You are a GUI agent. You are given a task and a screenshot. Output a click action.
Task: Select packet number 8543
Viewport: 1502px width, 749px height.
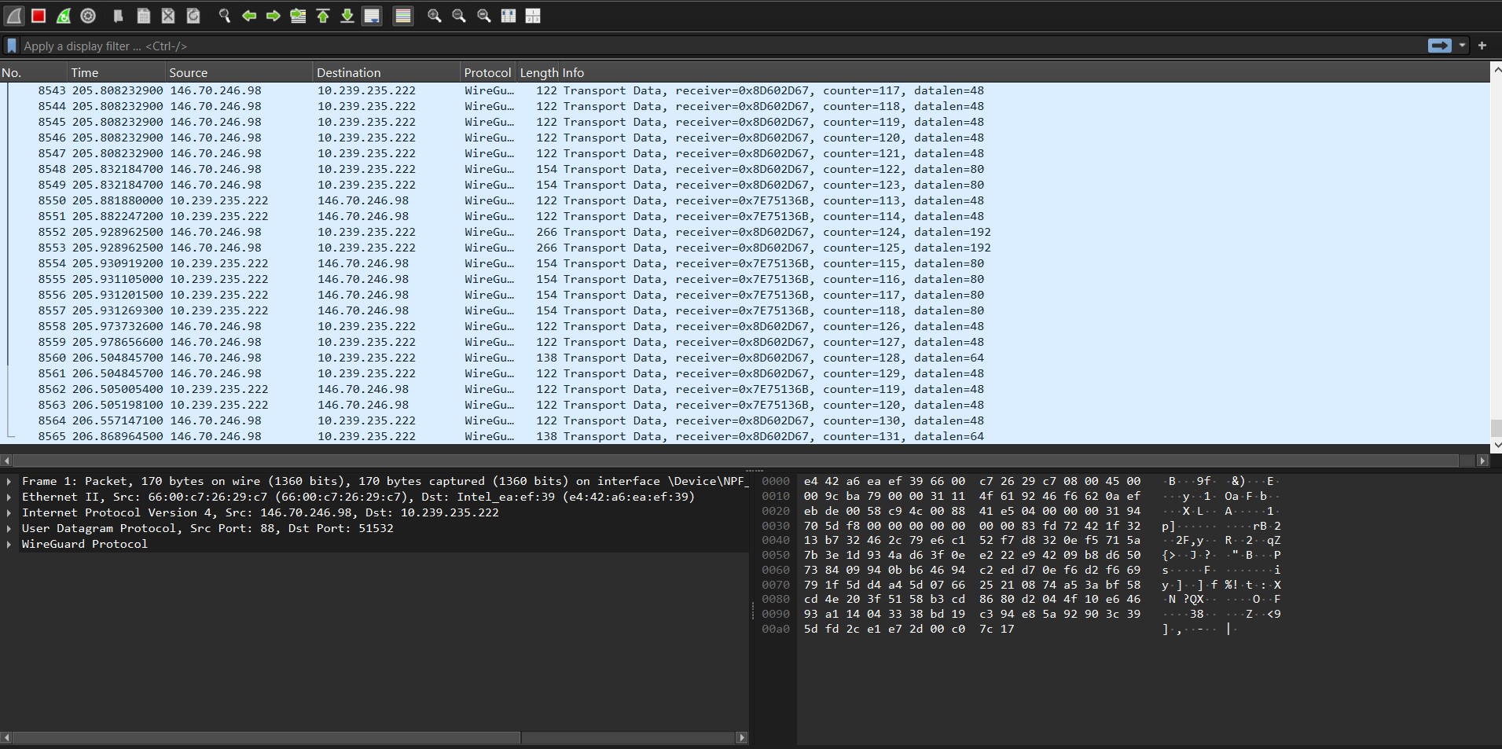tap(744, 90)
